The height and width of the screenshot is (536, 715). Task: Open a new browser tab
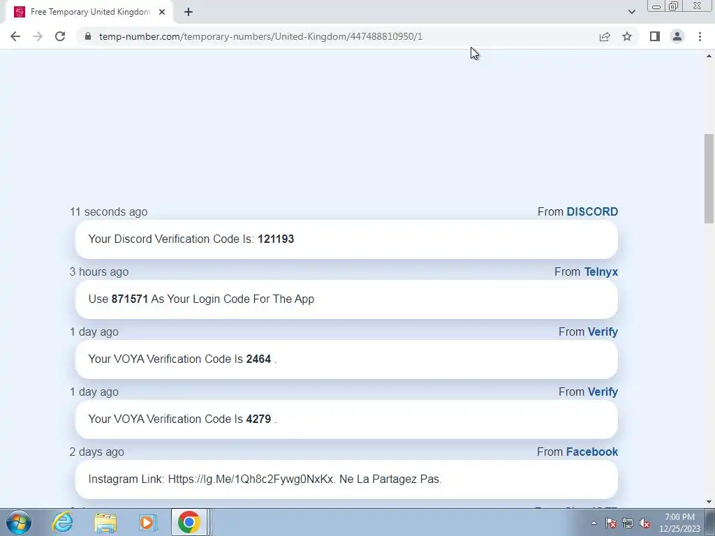pos(189,12)
